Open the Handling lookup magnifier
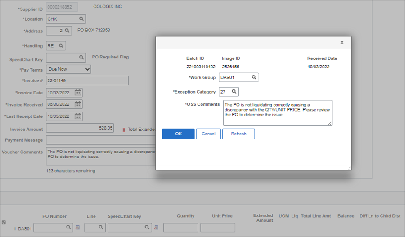Image resolution: width=405 pixels, height=237 pixels. click(61, 46)
